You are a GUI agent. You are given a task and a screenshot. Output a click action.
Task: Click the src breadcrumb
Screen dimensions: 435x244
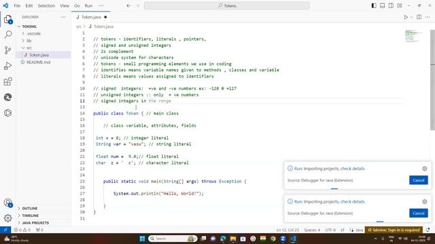point(79,26)
